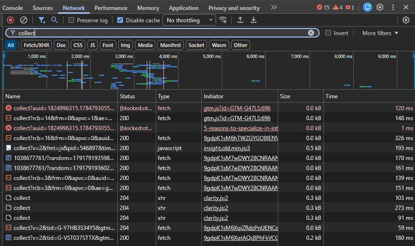Toggle the filter funnel icon
This screenshot has width=415, height=246.
coord(42,20)
